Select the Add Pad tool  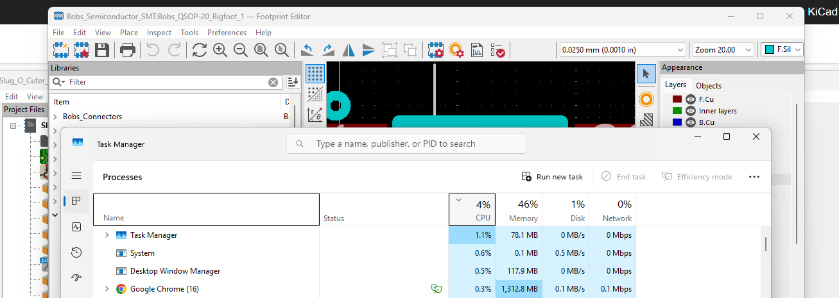tap(646, 99)
